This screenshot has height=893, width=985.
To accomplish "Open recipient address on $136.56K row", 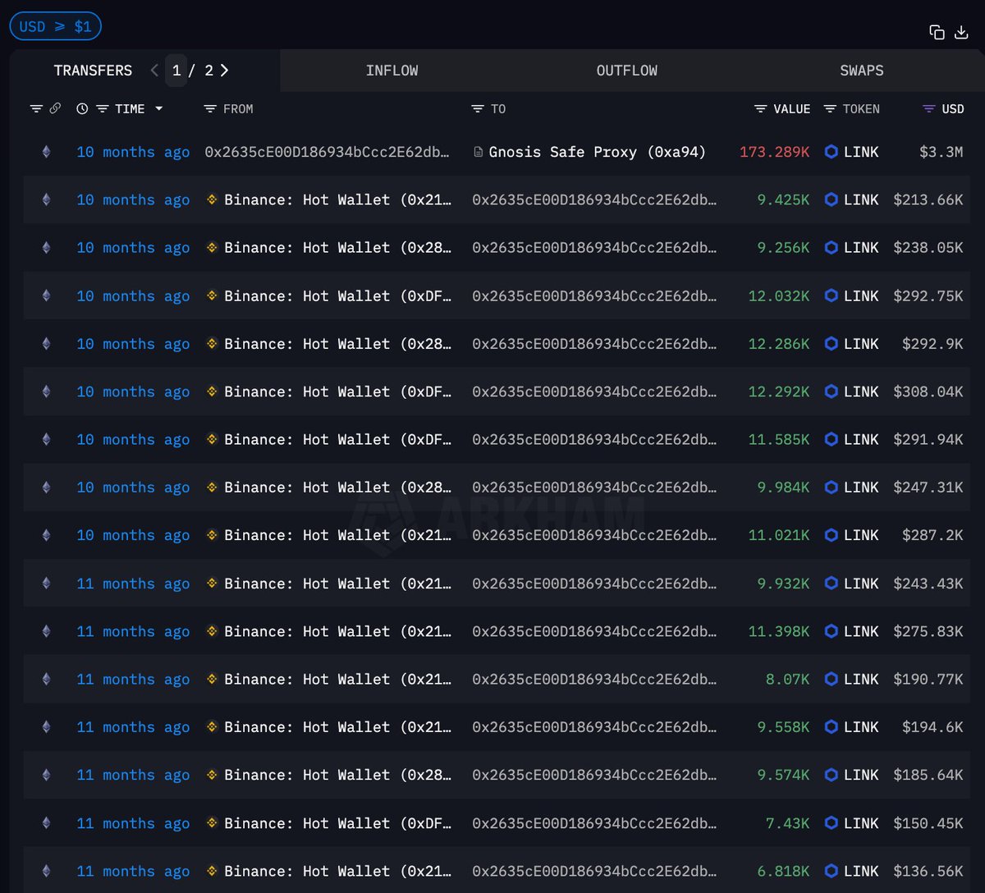I will coord(594,871).
